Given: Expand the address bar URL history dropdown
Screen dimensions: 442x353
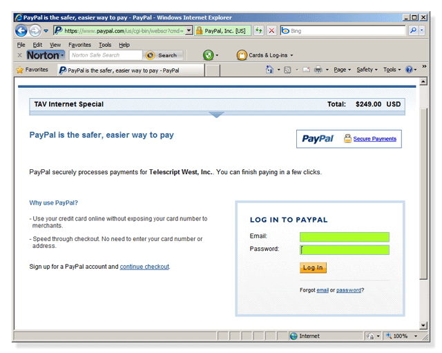Looking at the screenshot, I should [x=189, y=30].
